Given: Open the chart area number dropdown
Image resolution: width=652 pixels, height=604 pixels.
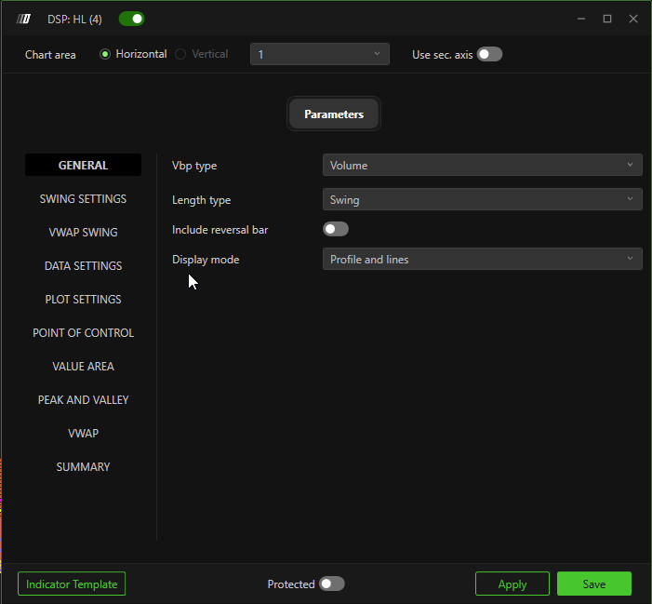Looking at the screenshot, I should point(319,55).
